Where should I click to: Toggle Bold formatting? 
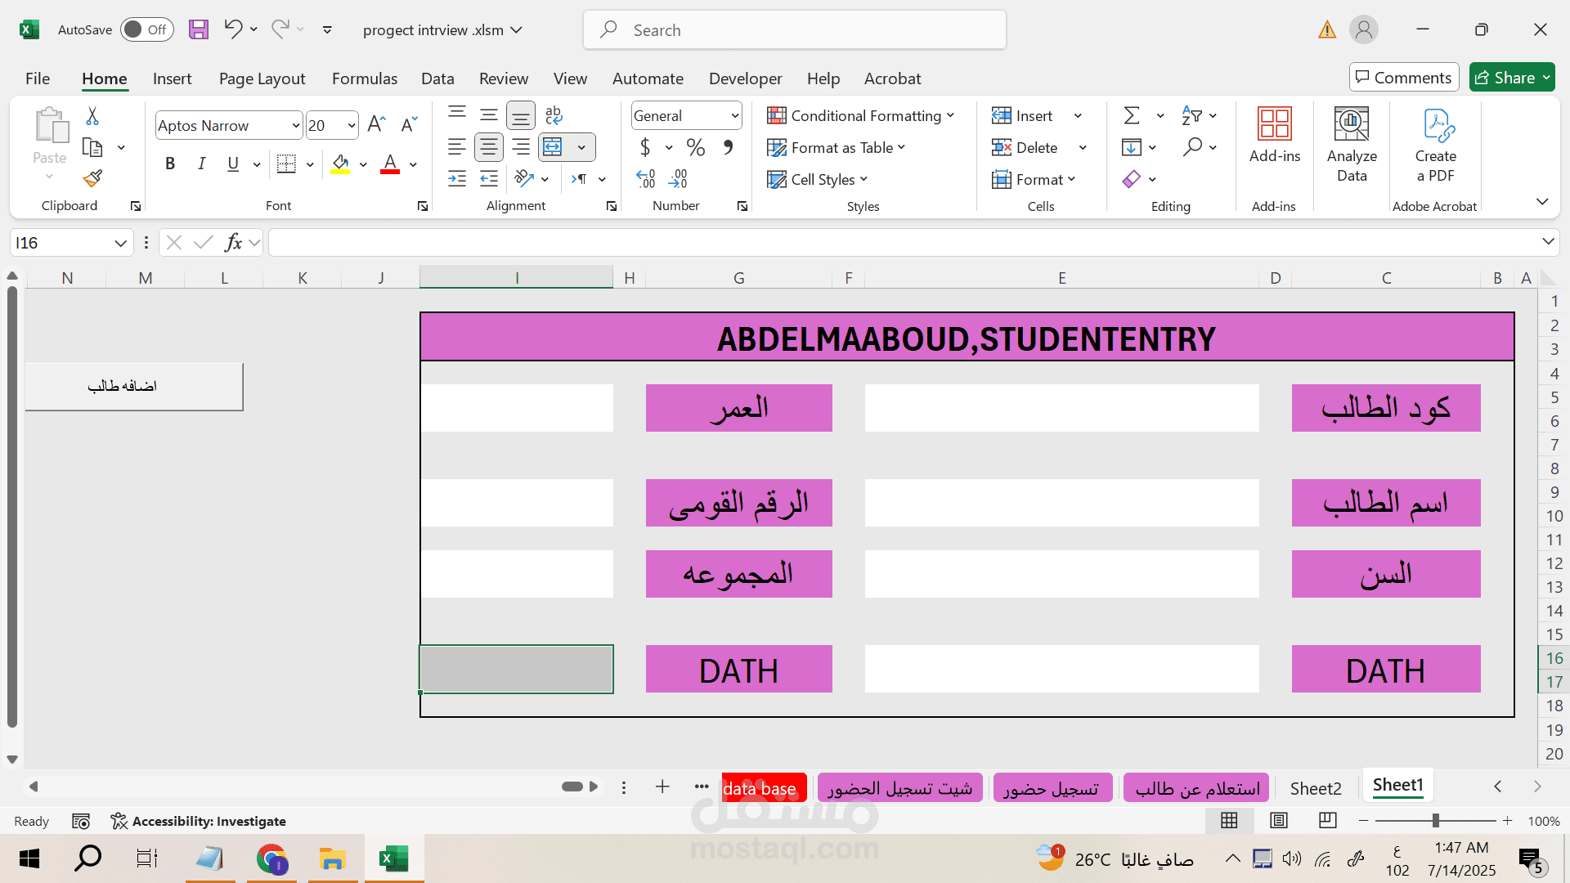170,164
